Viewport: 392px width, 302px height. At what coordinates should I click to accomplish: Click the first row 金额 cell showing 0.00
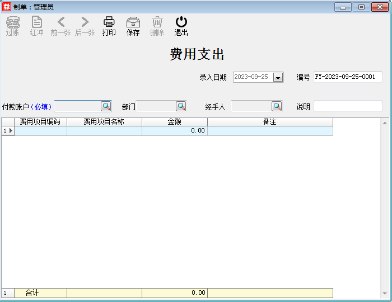coord(174,130)
